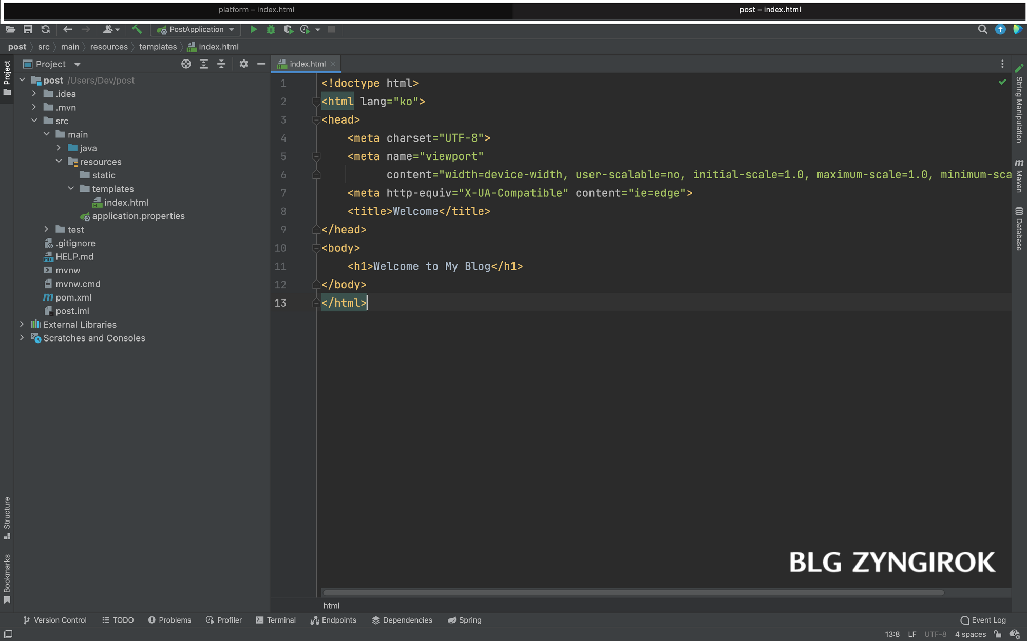The width and height of the screenshot is (1027, 641).
Task: Click the Search Everywhere magnifier icon
Action: tap(982, 30)
